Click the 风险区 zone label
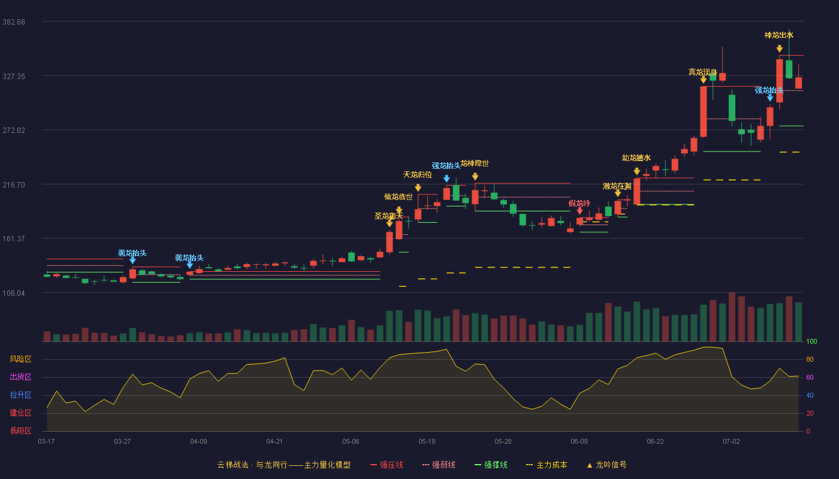This screenshot has width=839, height=479. tap(20, 359)
